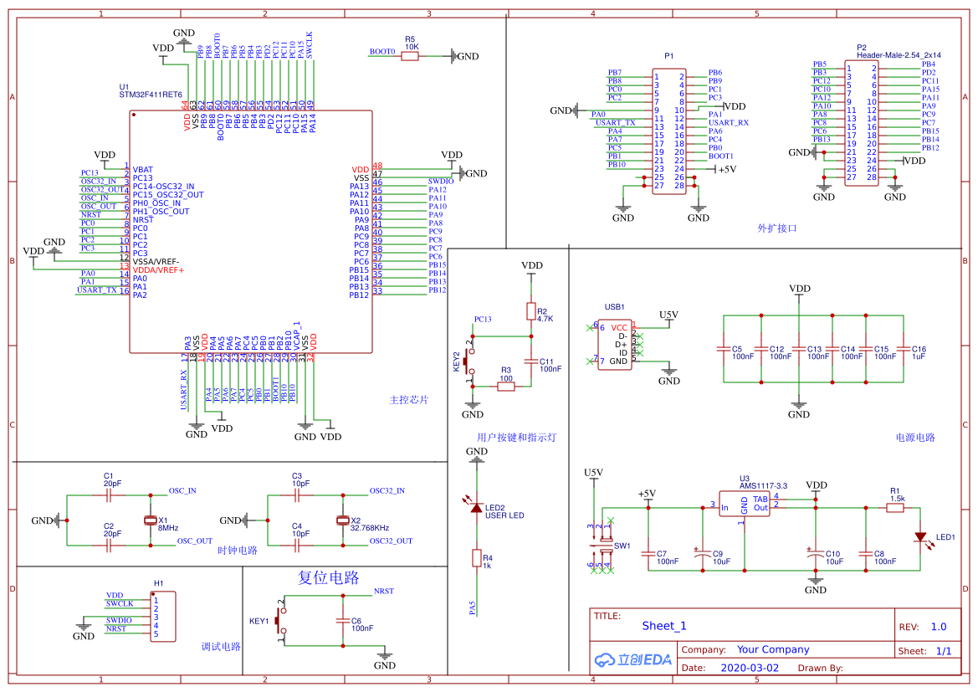
Task: Click the SWCLK net label on header H1
Action: pos(119,604)
